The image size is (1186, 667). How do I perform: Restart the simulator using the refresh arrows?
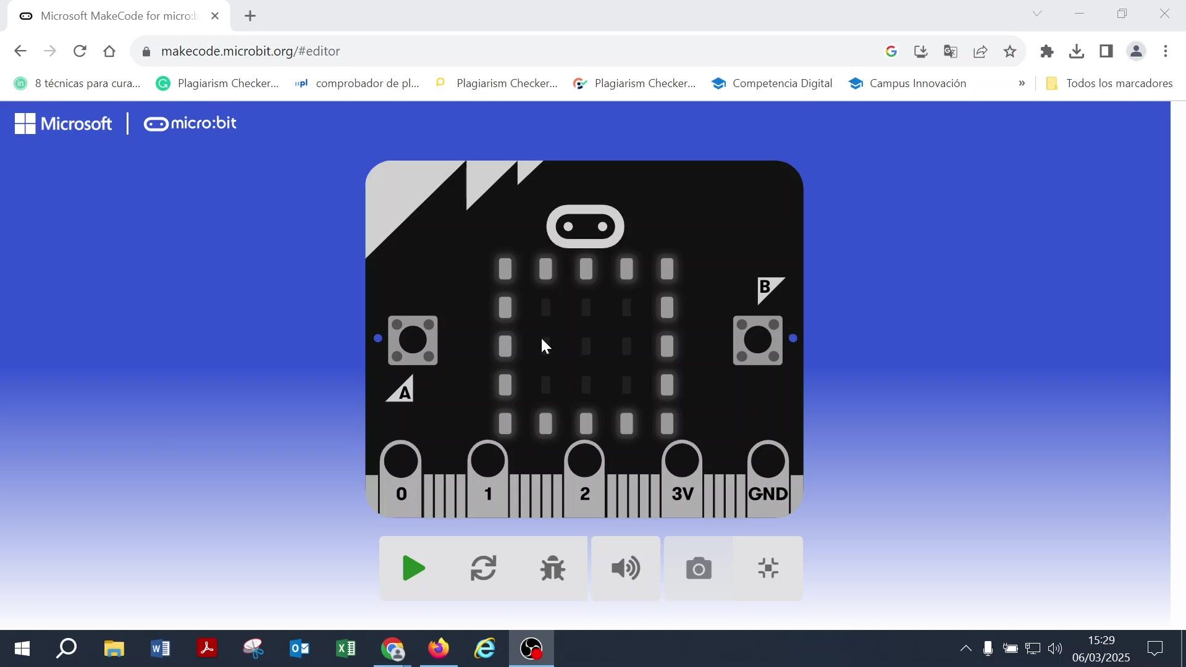pos(483,568)
